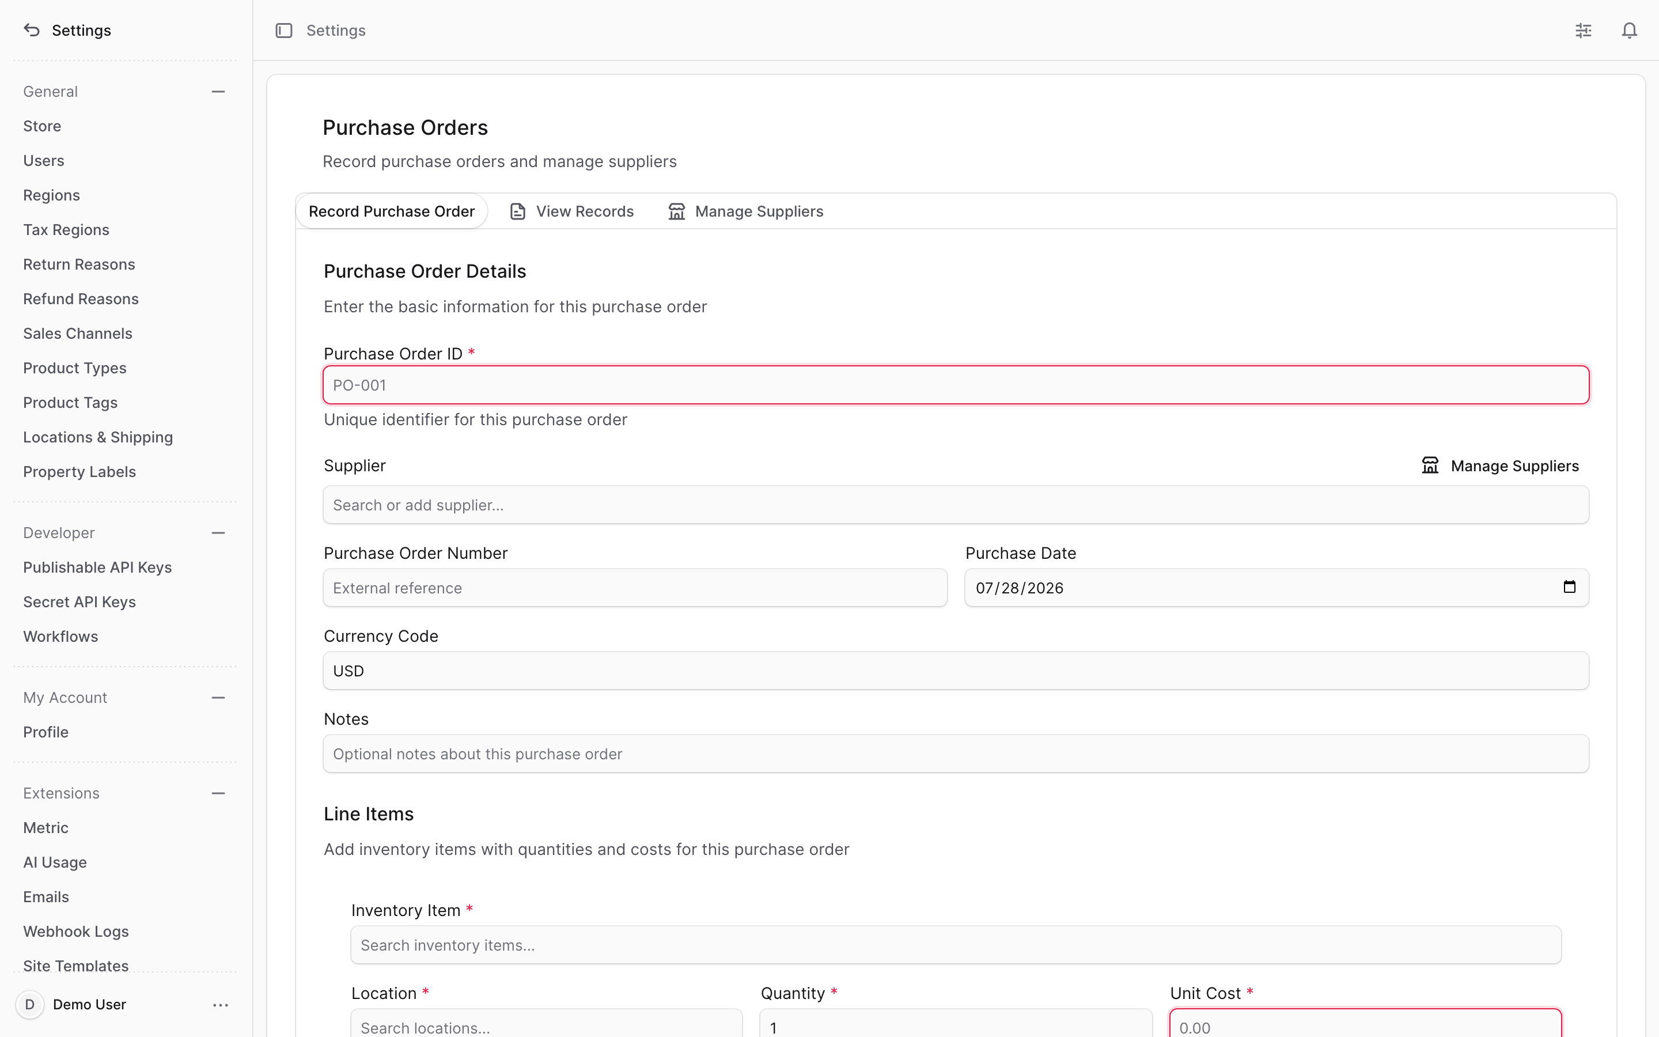1659x1037 pixels.
Task: Open the Inventory Item search combo box
Action: pyautogui.click(x=956, y=945)
